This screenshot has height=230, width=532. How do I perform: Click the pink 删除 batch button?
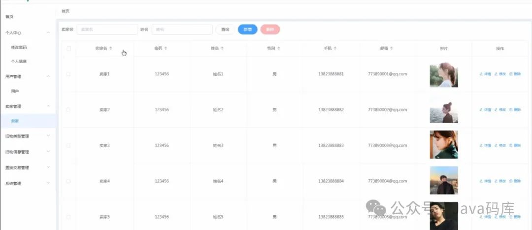pyautogui.click(x=270, y=30)
